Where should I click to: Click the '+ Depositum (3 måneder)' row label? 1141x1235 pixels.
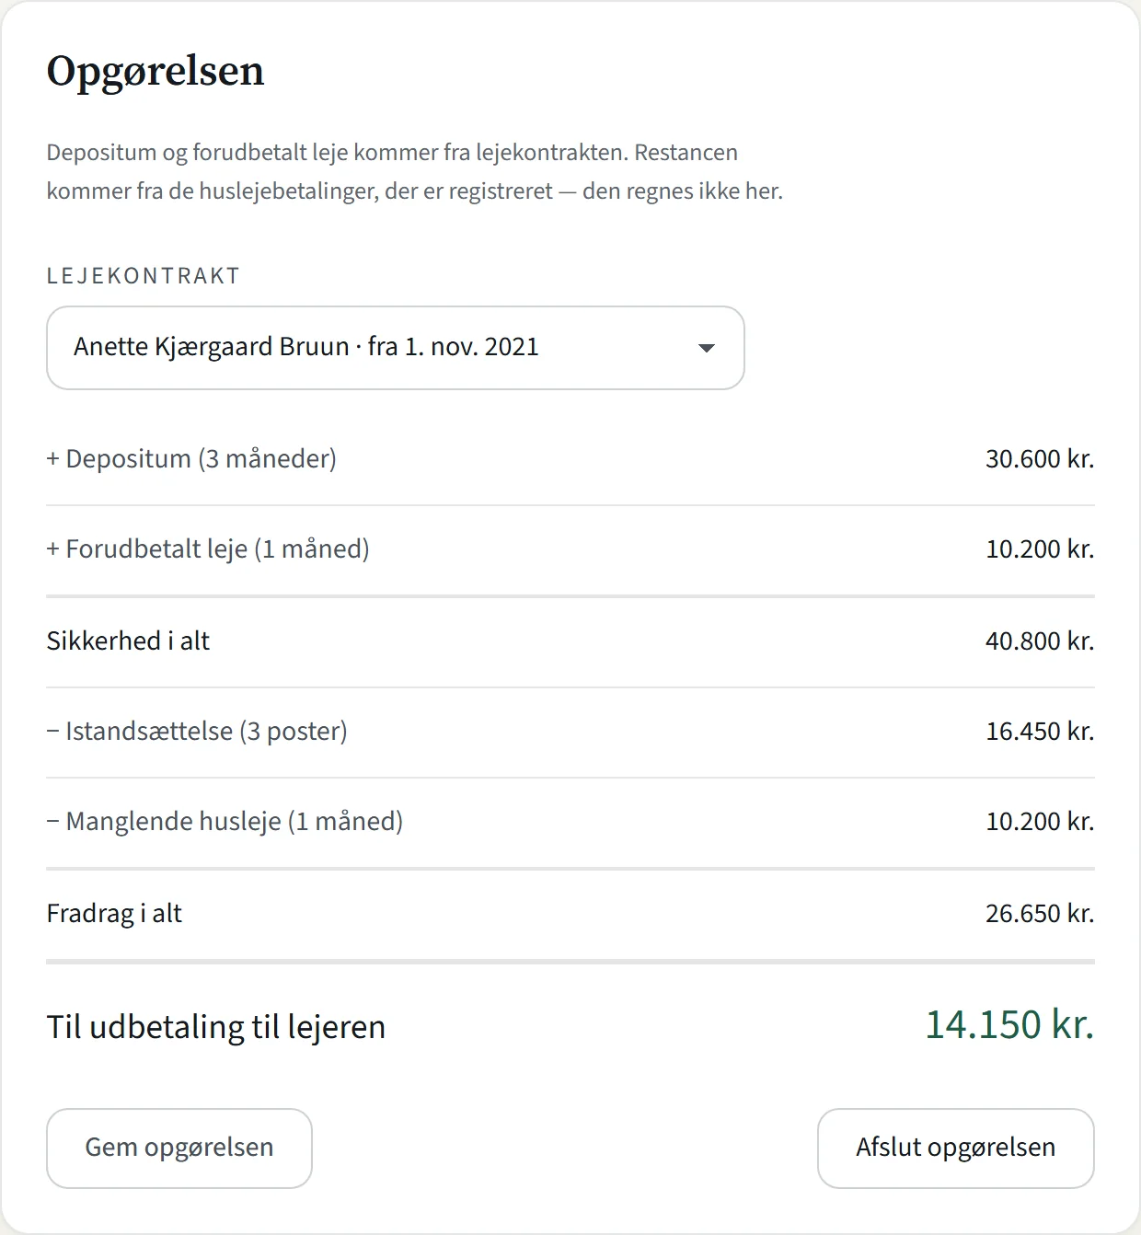coord(191,458)
